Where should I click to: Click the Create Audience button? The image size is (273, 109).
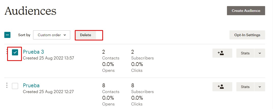(x=246, y=11)
